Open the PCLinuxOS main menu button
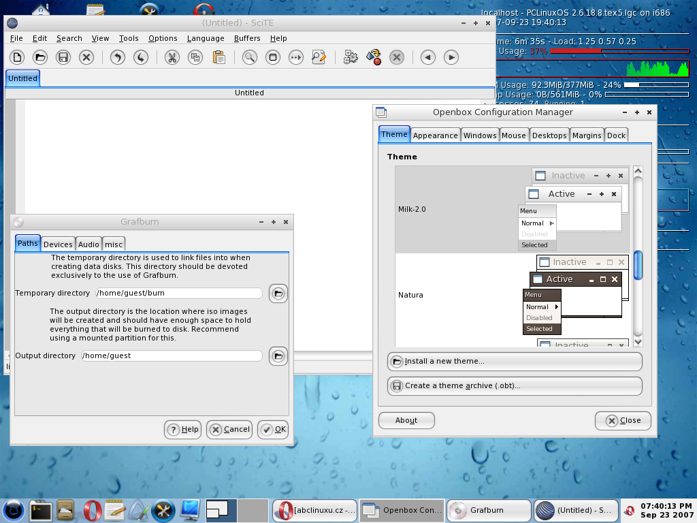Screen dimensions: 697x523 13,510
